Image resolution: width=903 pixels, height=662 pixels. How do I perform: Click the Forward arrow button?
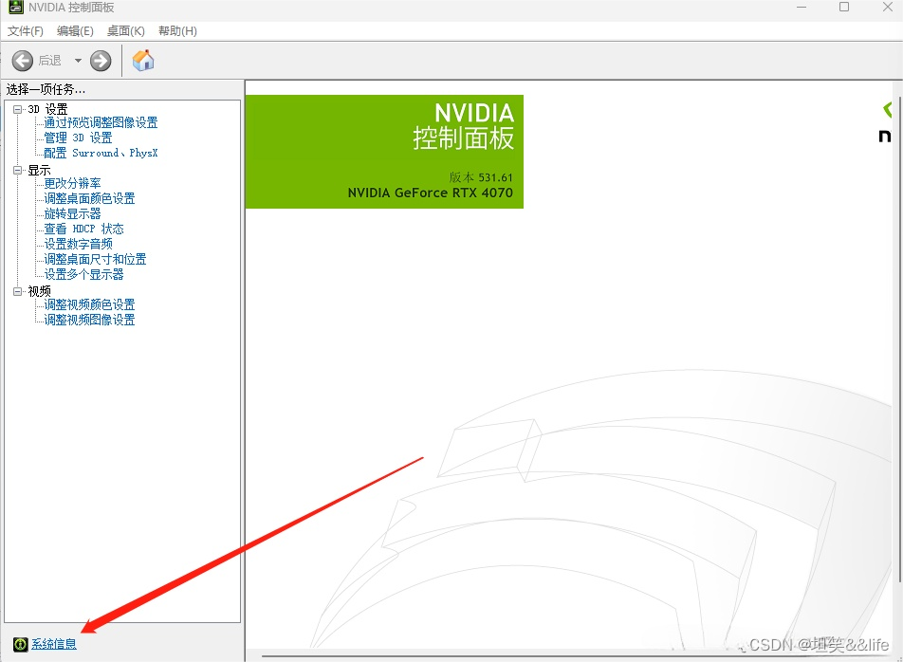[101, 61]
